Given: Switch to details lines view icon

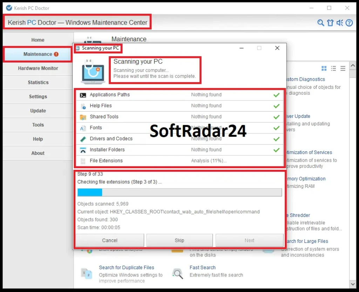Looking at the screenshot, I should tap(343, 68).
